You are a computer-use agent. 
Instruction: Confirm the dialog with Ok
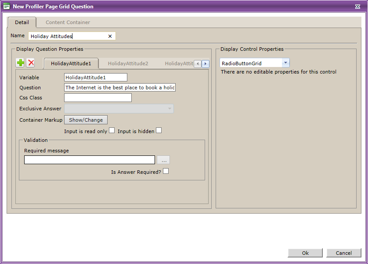tap(305, 253)
